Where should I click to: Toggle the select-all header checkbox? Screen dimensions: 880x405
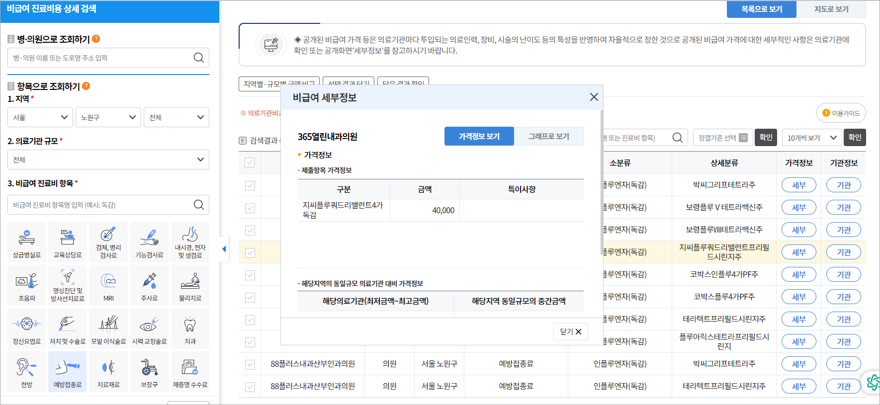point(250,162)
